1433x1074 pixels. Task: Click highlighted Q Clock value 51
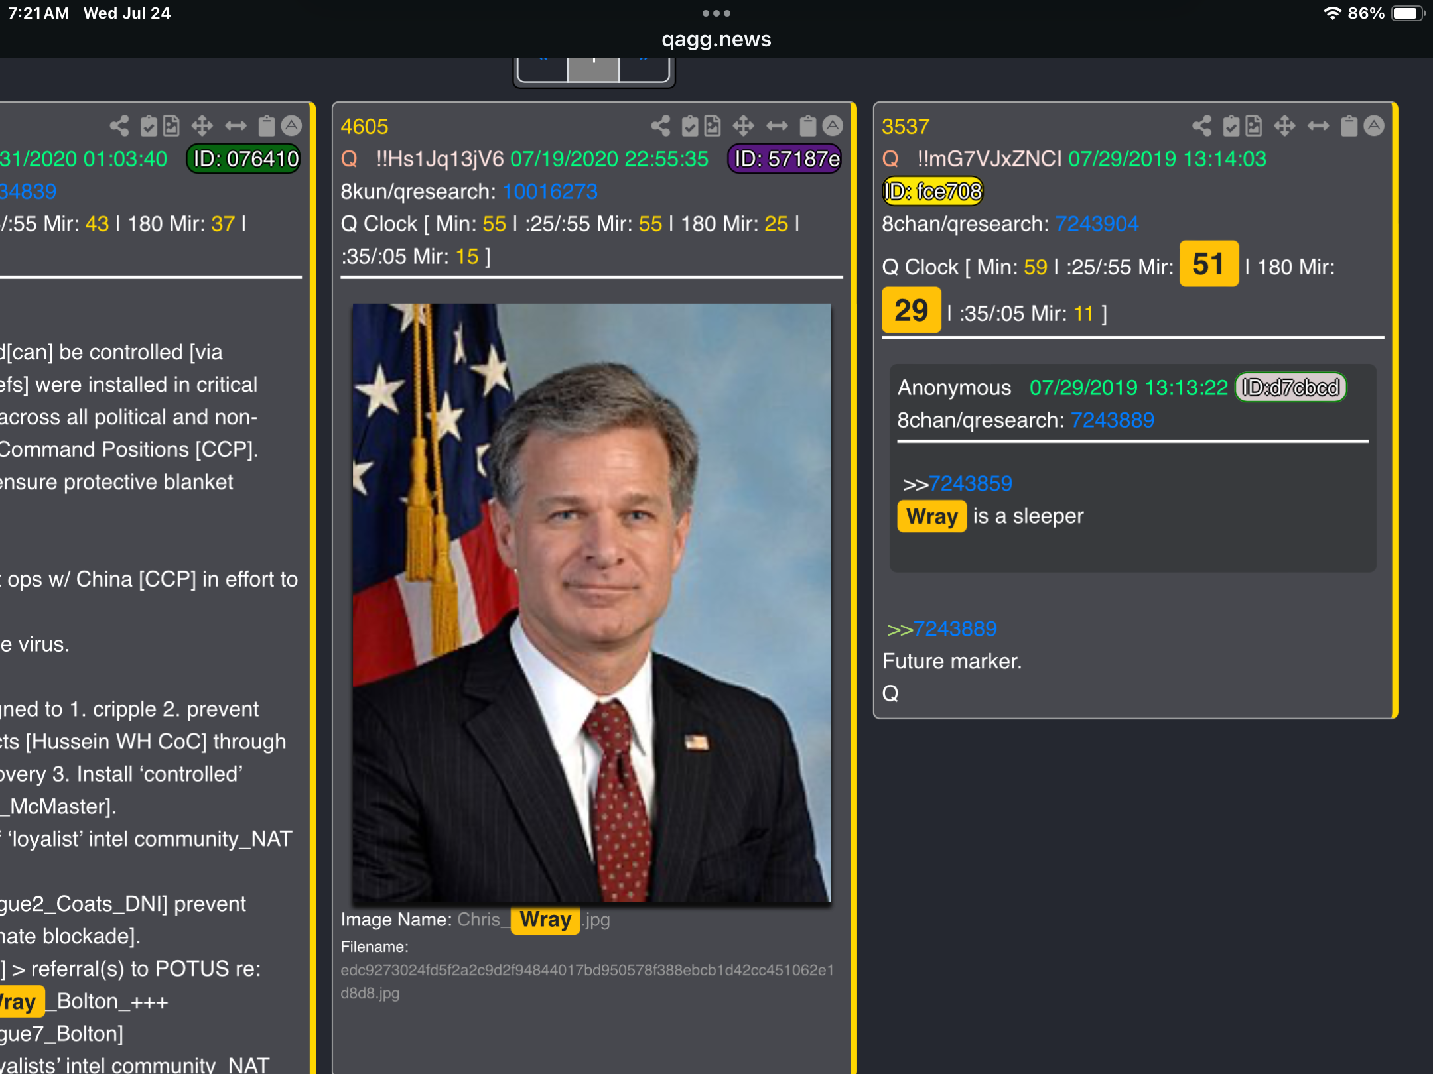[1208, 264]
